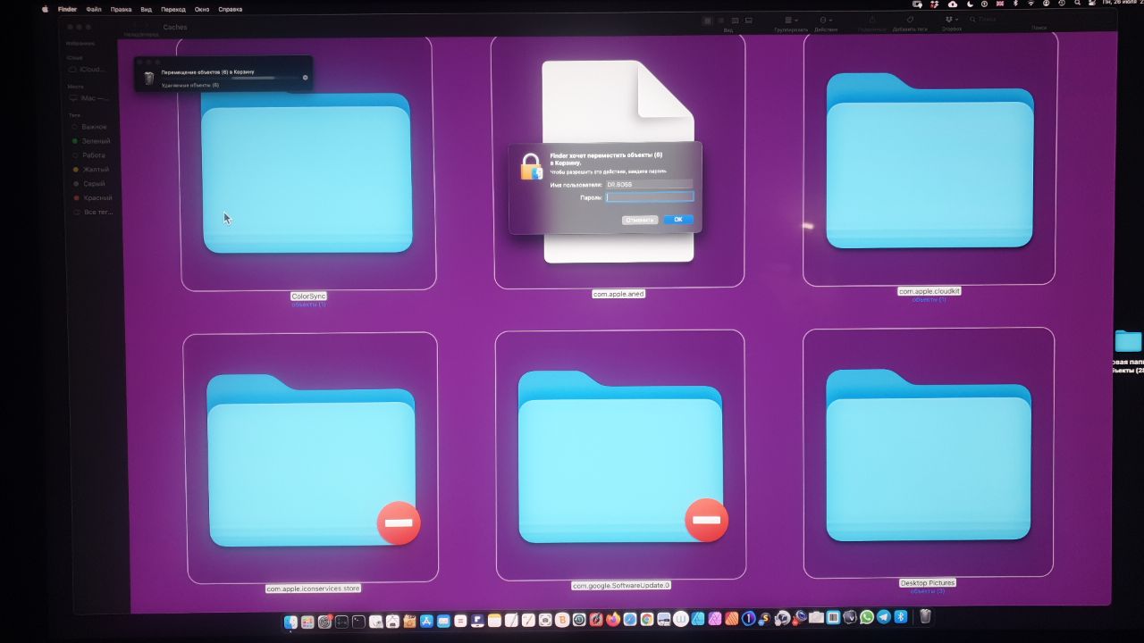Screen dimensions: 1144x643
Task: Launch Firefox from the Dock
Action: click(613, 619)
